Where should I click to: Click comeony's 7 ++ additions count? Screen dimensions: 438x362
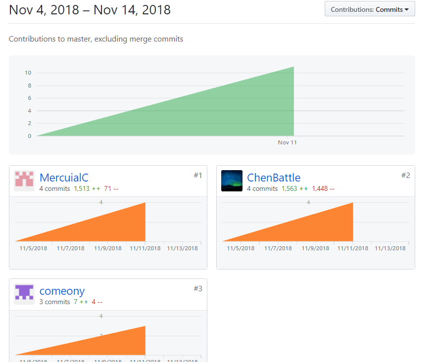(x=81, y=302)
